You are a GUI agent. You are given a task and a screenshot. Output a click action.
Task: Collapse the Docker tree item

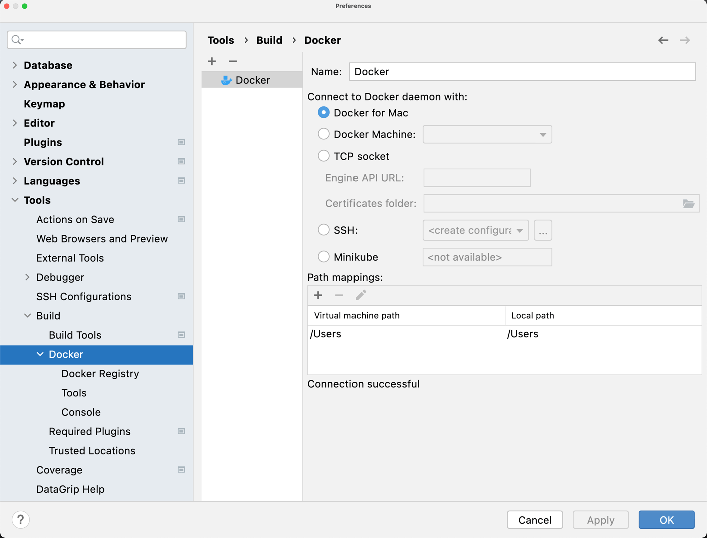point(40,354)
